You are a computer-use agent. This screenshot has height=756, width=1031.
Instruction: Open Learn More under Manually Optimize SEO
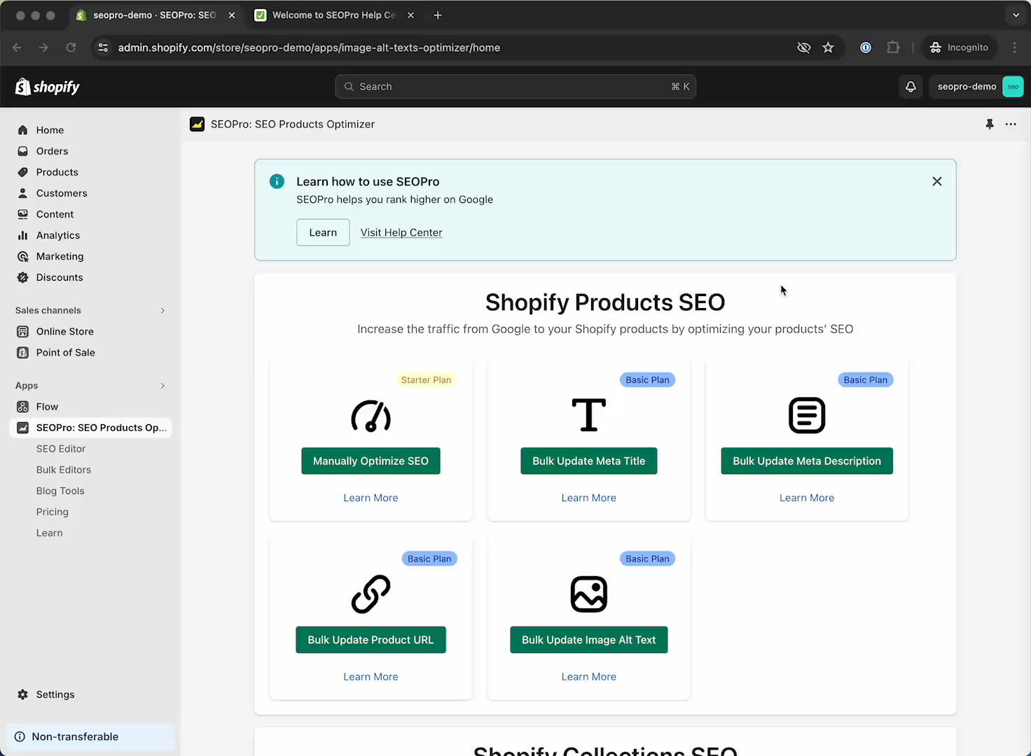(371, 498)
